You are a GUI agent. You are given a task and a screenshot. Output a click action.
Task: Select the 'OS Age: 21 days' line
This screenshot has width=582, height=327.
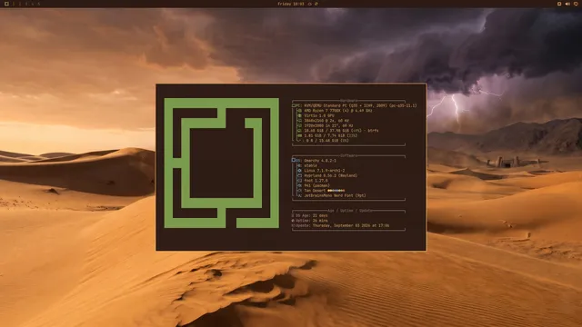tap(312, 215)
